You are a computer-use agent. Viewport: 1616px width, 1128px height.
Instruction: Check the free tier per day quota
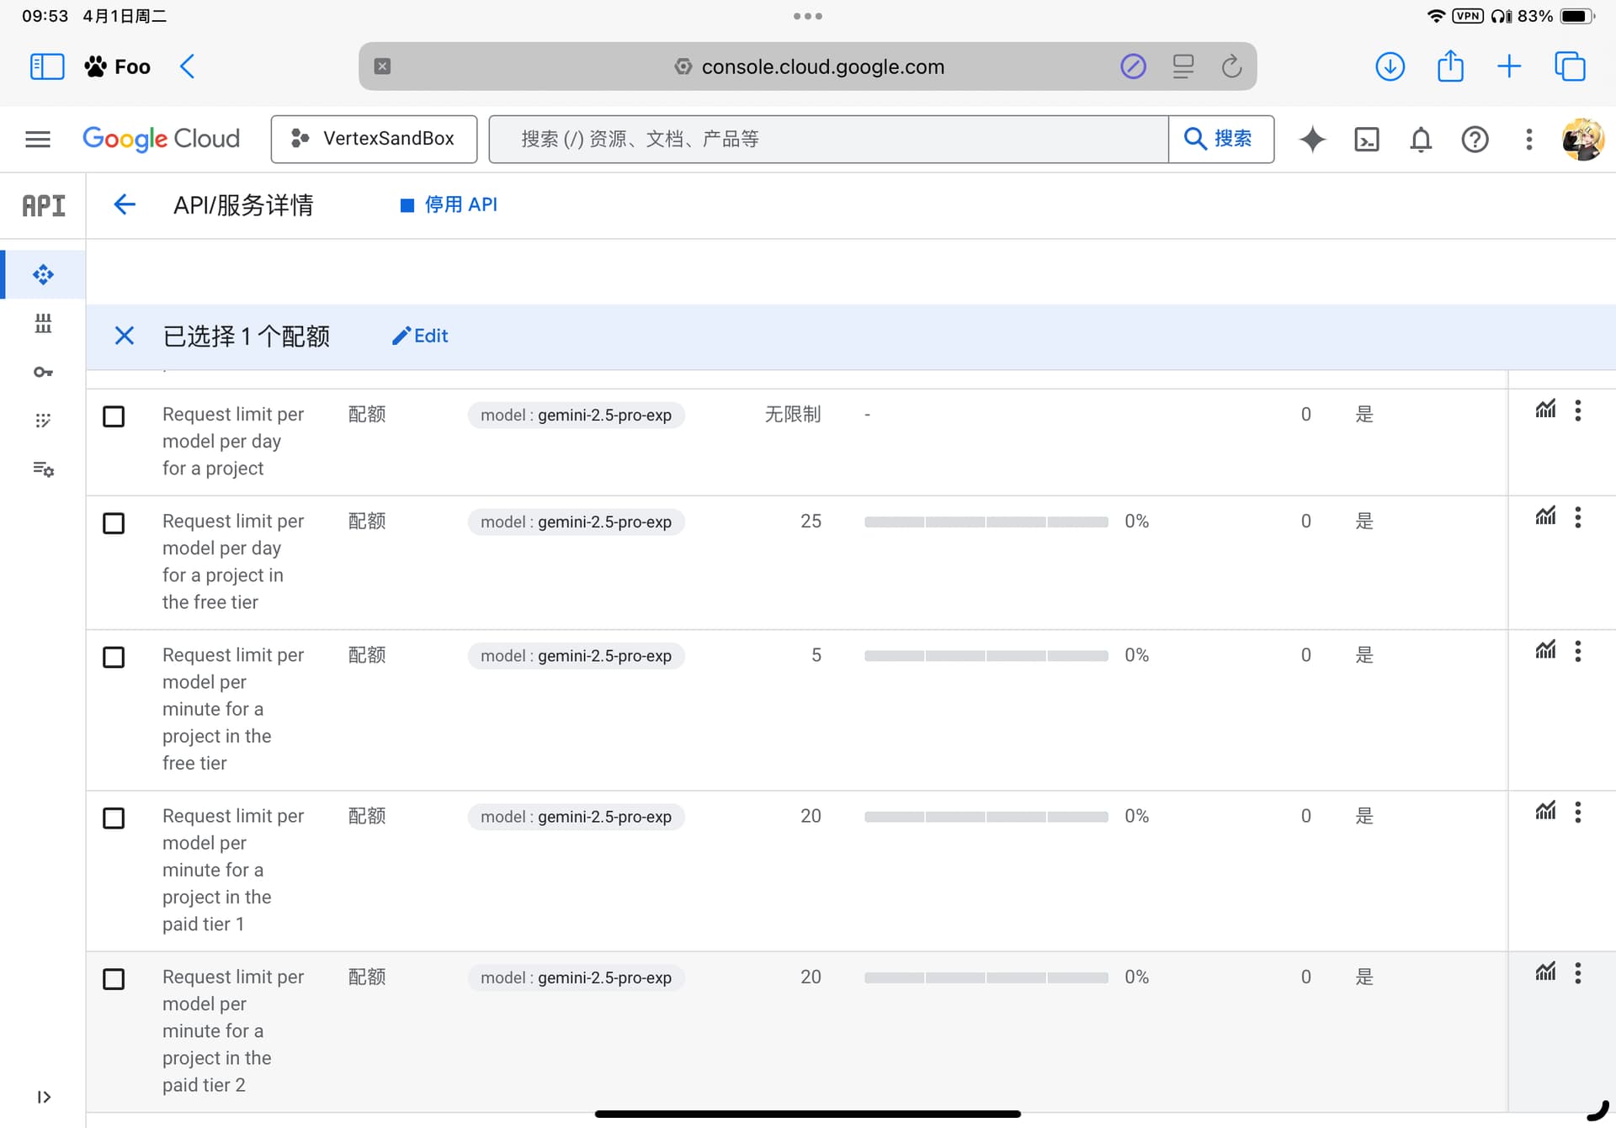pos(114,523)
